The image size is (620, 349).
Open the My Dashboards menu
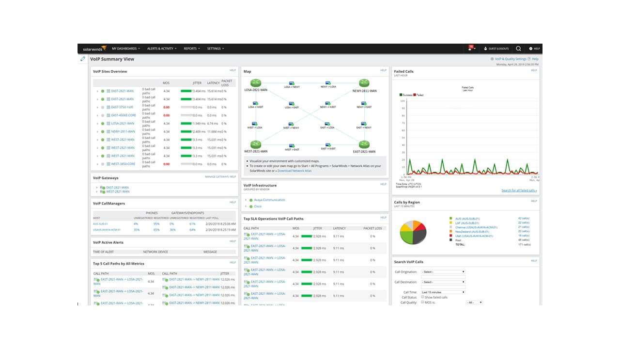click(x=125, y=48)
